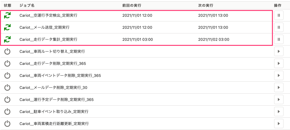Click green running status icon for メール送信
Image resolution: width=290 pixels, height=130 pixels.
[x=7, y=28]
